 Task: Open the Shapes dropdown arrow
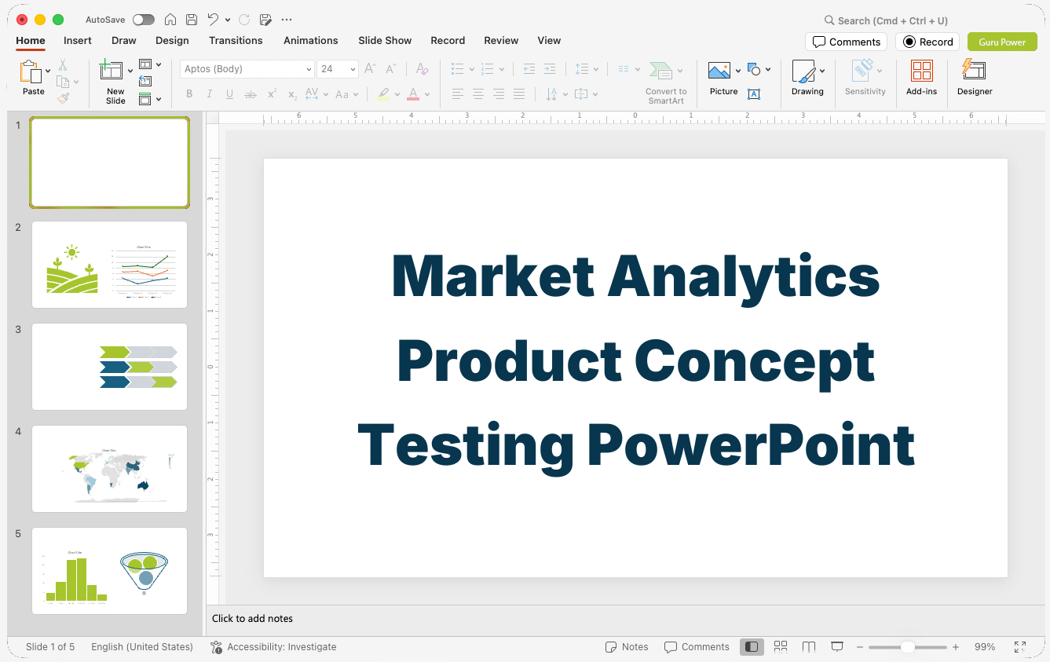[768, 69]
